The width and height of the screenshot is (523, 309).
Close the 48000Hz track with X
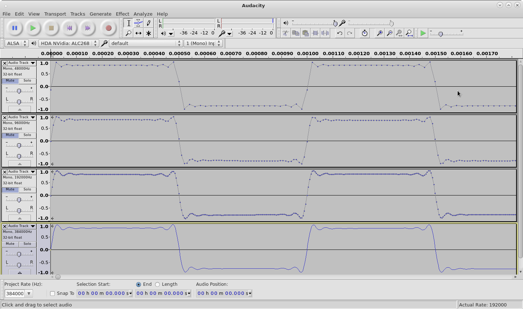tap(5, 63)
